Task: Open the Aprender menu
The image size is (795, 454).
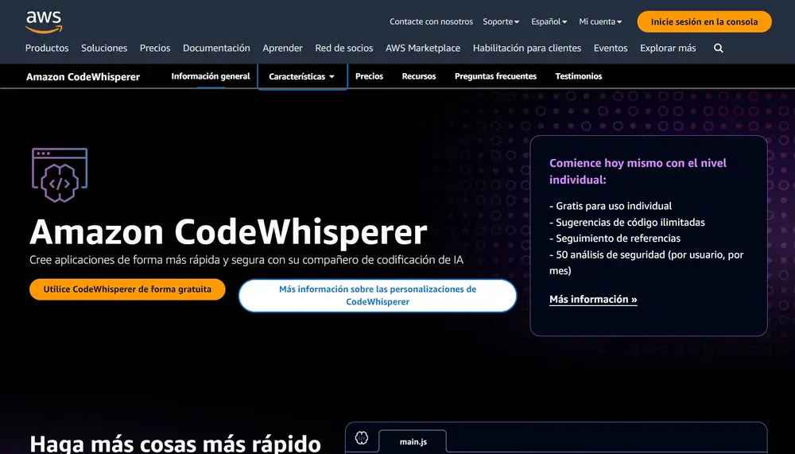Action: pyautogui.click(x=282, y=49)
